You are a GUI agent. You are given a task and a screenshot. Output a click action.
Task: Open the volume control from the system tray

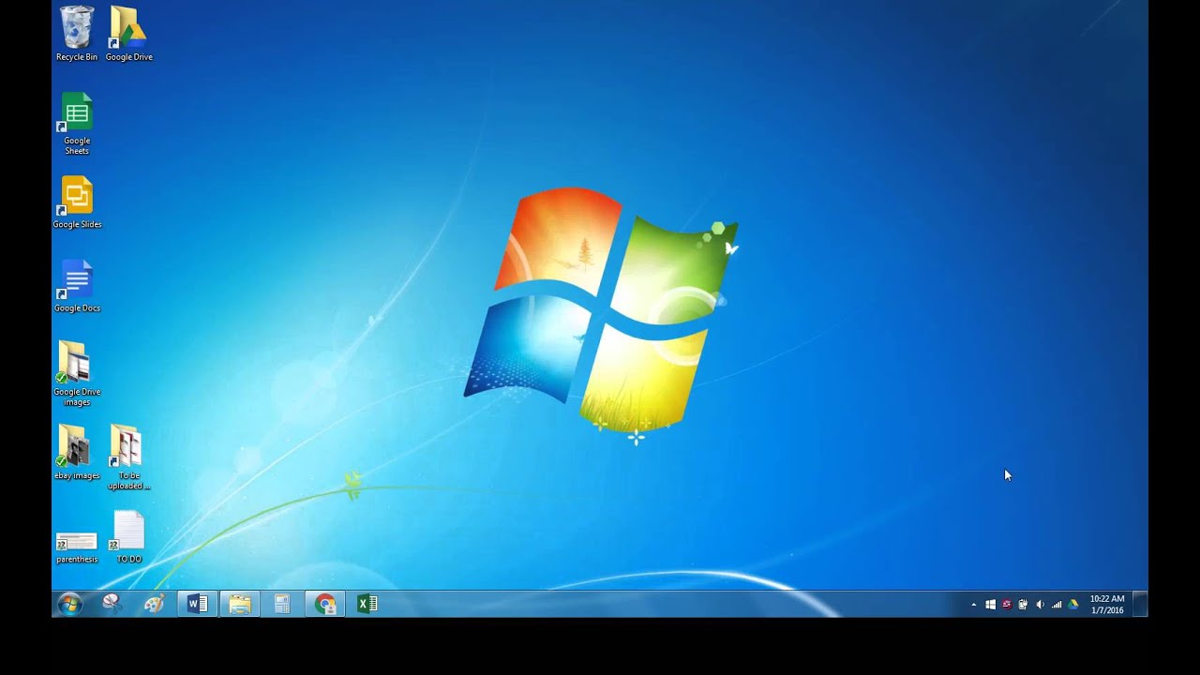click(1040, 604)
